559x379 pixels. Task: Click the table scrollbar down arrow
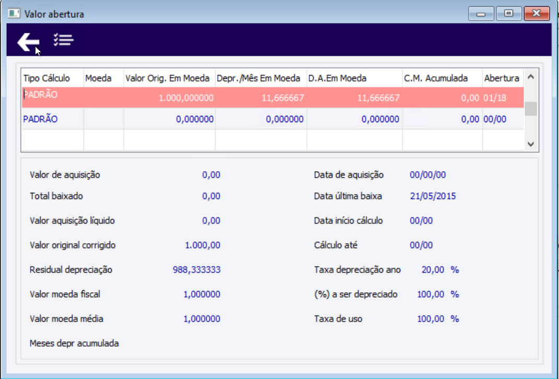(530, 144)
